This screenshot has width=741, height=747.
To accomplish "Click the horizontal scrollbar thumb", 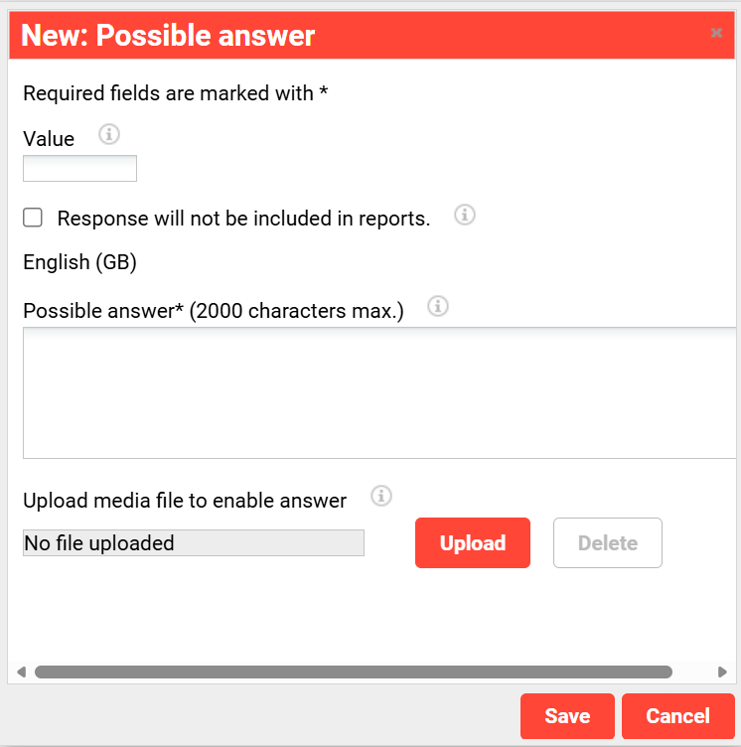I will [354, 672].
